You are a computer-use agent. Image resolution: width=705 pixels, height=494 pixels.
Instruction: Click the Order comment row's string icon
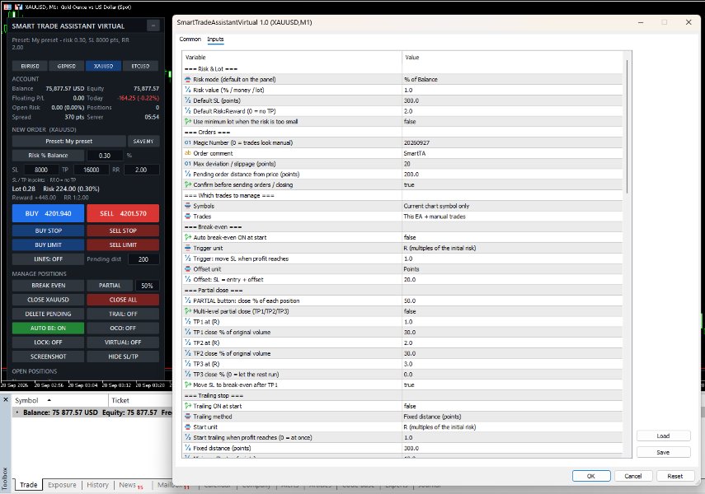click(188, 153)
